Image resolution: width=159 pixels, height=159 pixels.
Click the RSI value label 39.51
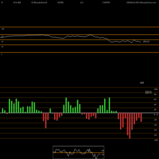[x=146, y=42]
